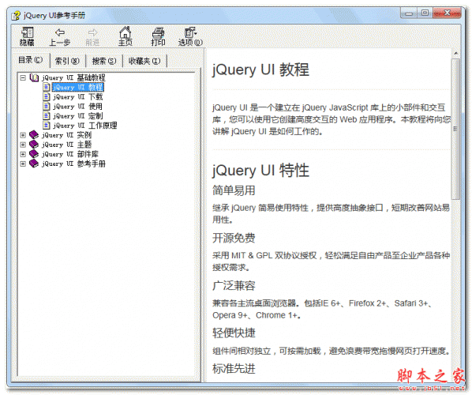This screenshot has width=472, height=395.
Task: Click the 轻便快捷 subheading
Action: click(234, 333)
